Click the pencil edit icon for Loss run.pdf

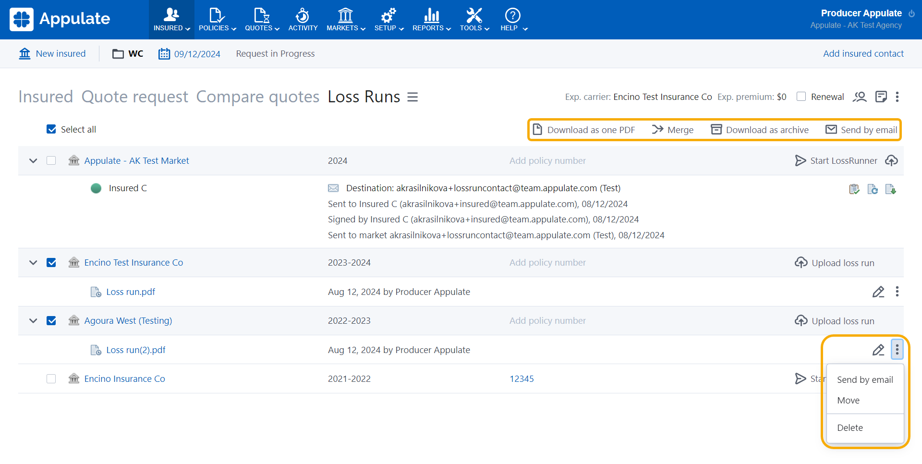878,292
